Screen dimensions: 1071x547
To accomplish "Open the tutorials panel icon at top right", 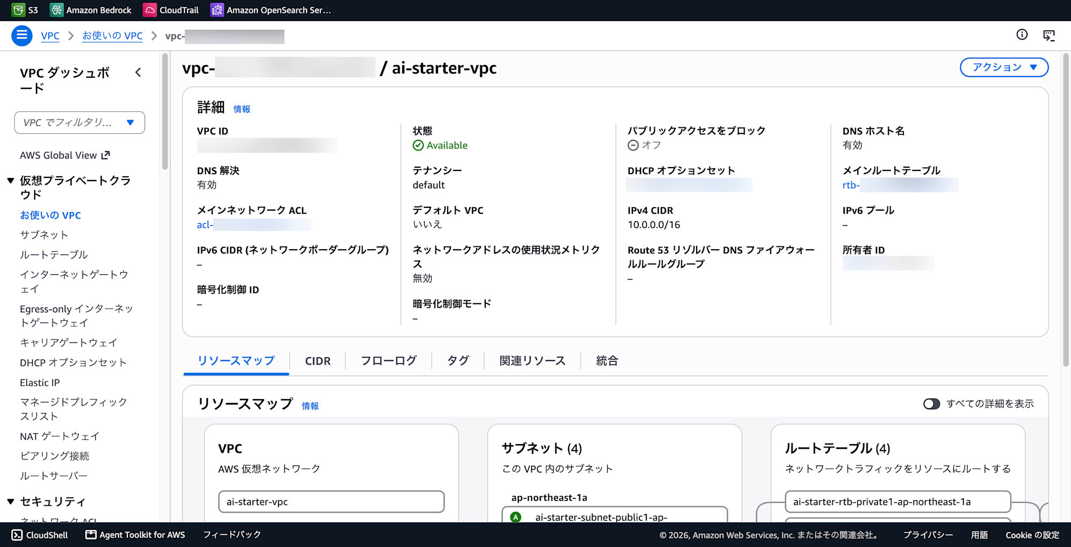I will click(1049, 35).
